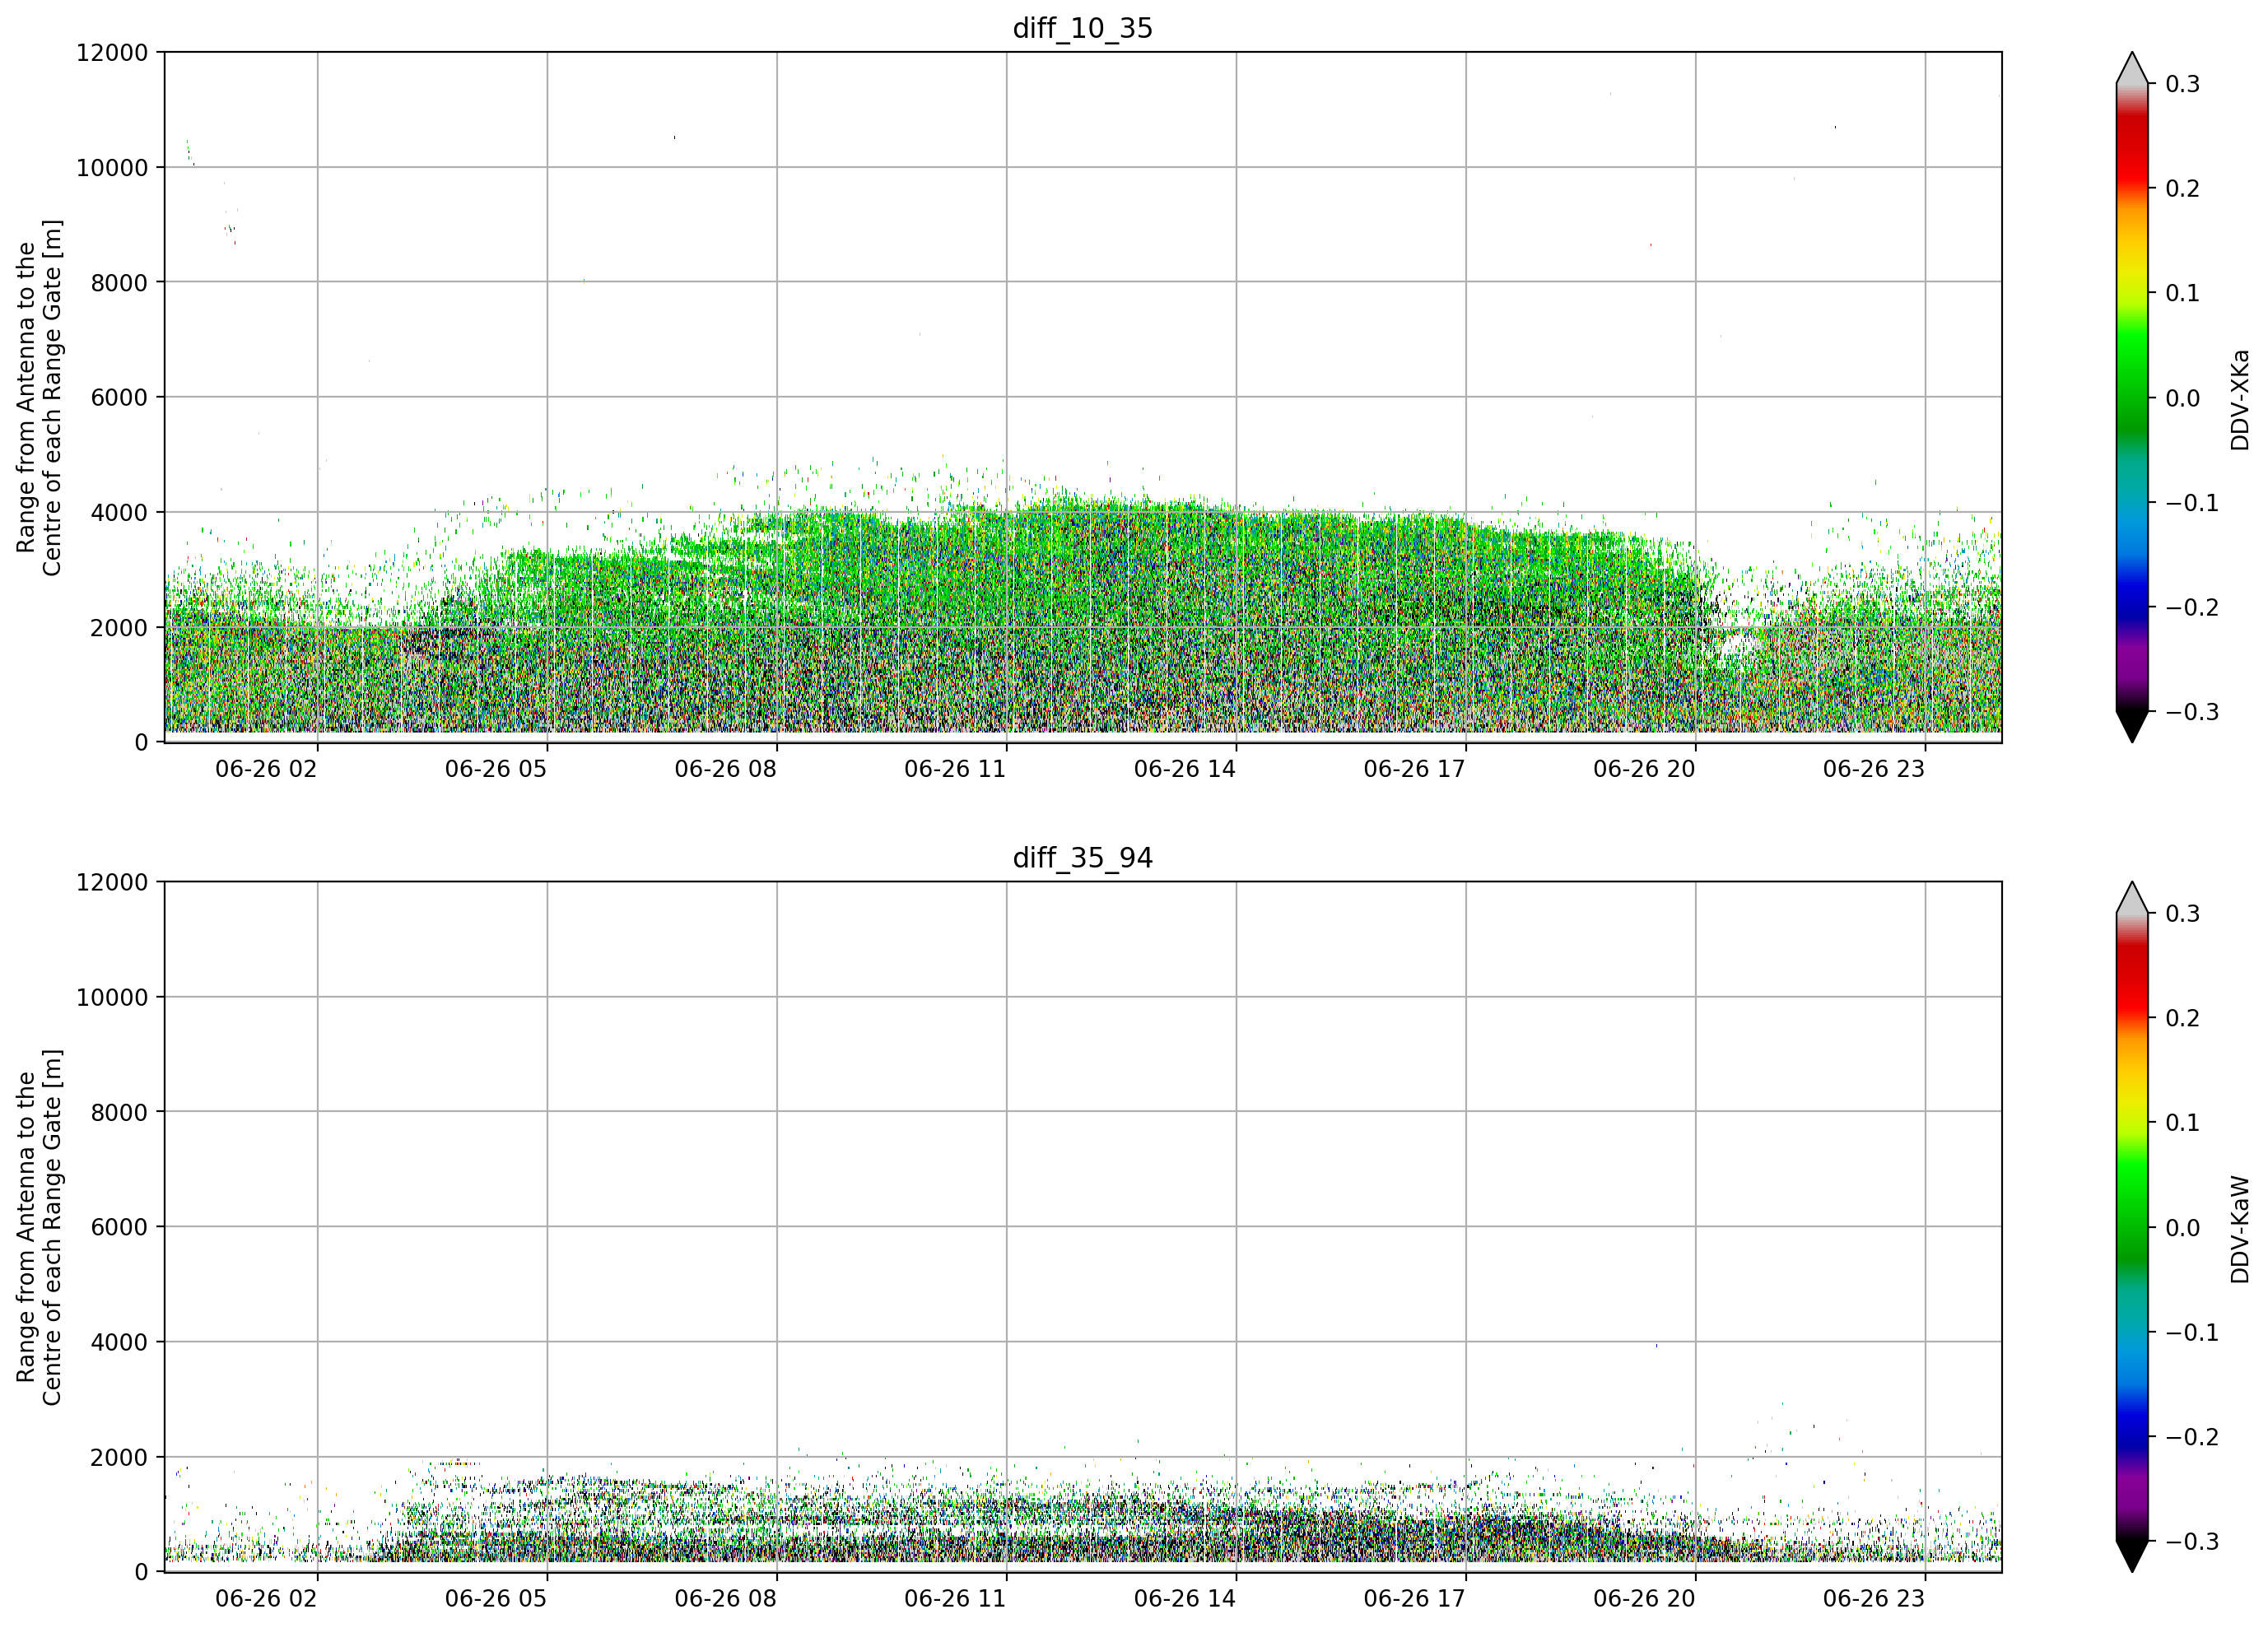Viewport: 2268px width, 1628px height.
Task: Click the −0.2 tick on DDV-KaW colorbar
Action: point(2192,1437)
